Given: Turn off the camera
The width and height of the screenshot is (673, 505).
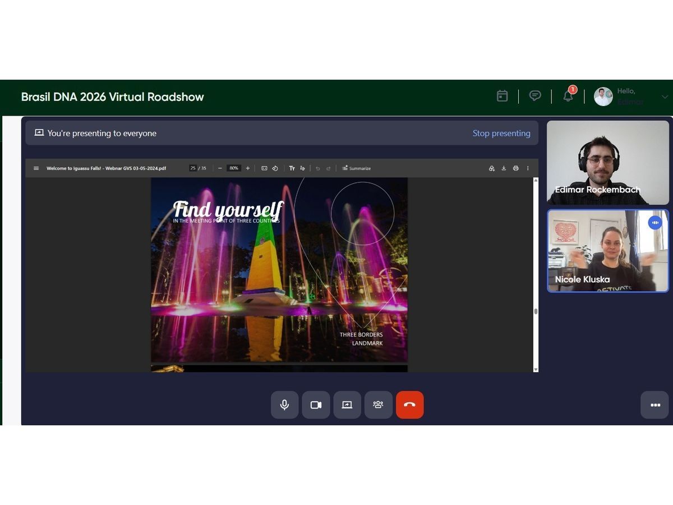Looking at the screenshot, I should [316, 405].
